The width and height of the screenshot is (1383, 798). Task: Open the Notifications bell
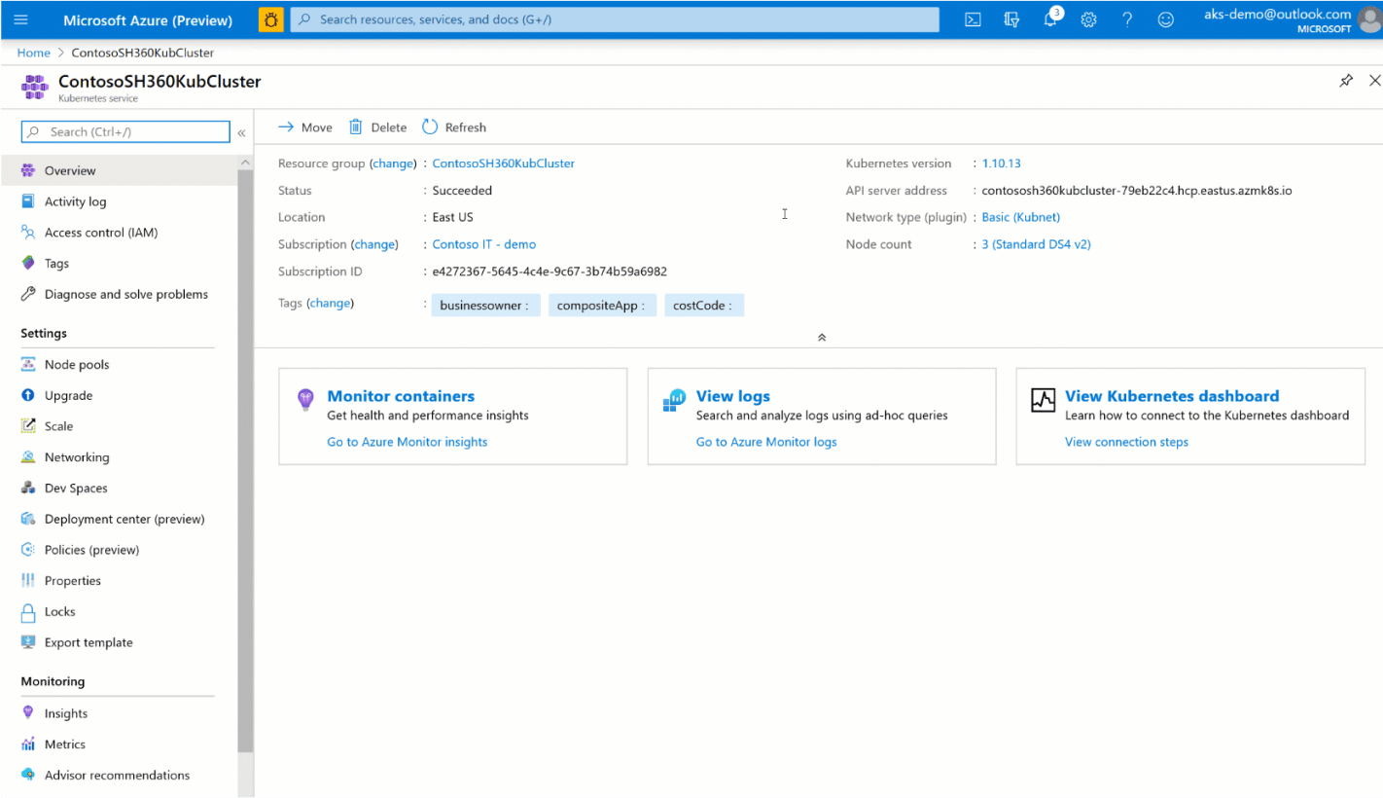click(1049, 18)
